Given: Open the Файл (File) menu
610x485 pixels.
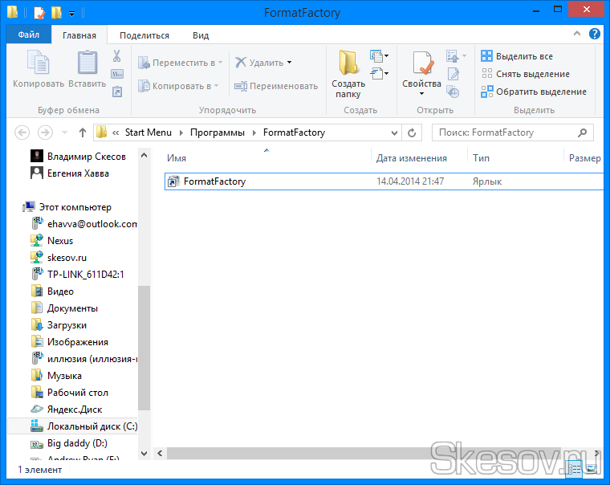Looking at the screenshot, I should 28,35.
